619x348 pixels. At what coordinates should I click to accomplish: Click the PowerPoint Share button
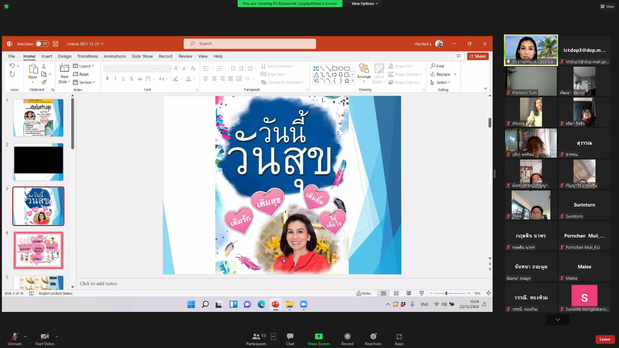point(477,56)
